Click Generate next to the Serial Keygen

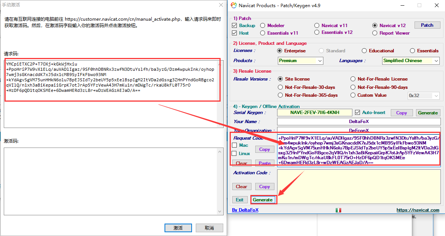428,113
